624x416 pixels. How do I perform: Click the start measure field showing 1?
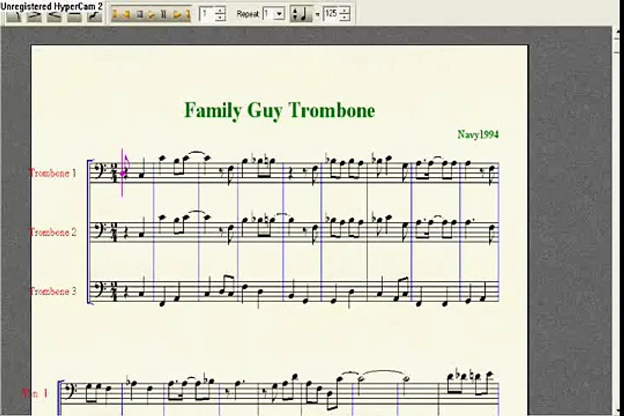(x=207, y=14)
